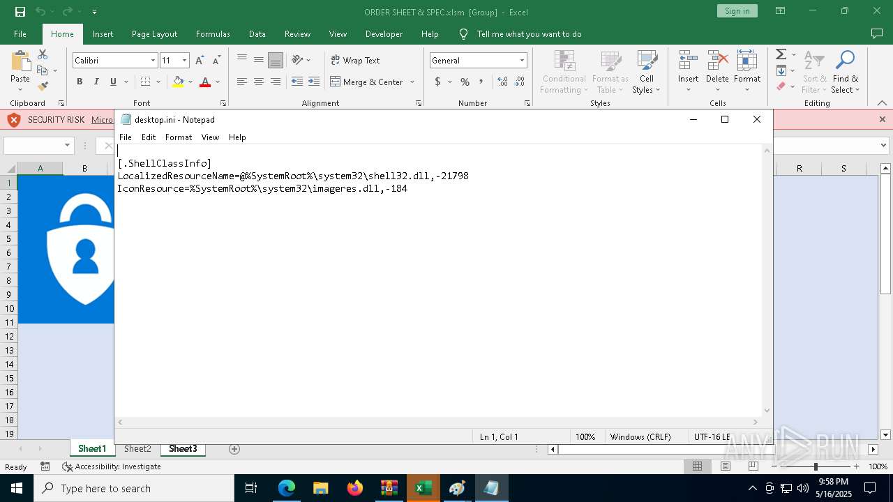Viewport: 893px width, 502px height.
Task: Click the Sign in button
Action: pyautogui.click(x=737, y=11)
